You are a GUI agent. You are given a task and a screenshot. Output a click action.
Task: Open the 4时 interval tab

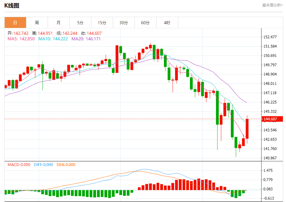[167, 22]
